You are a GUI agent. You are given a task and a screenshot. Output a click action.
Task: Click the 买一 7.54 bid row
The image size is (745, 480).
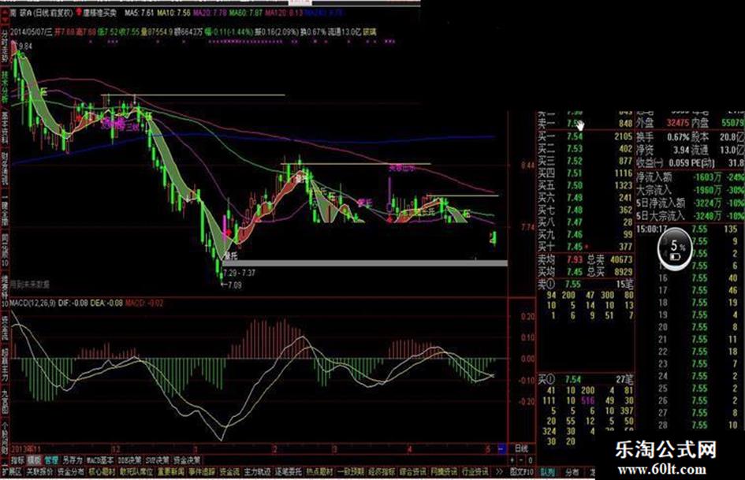tap(585, 136)
